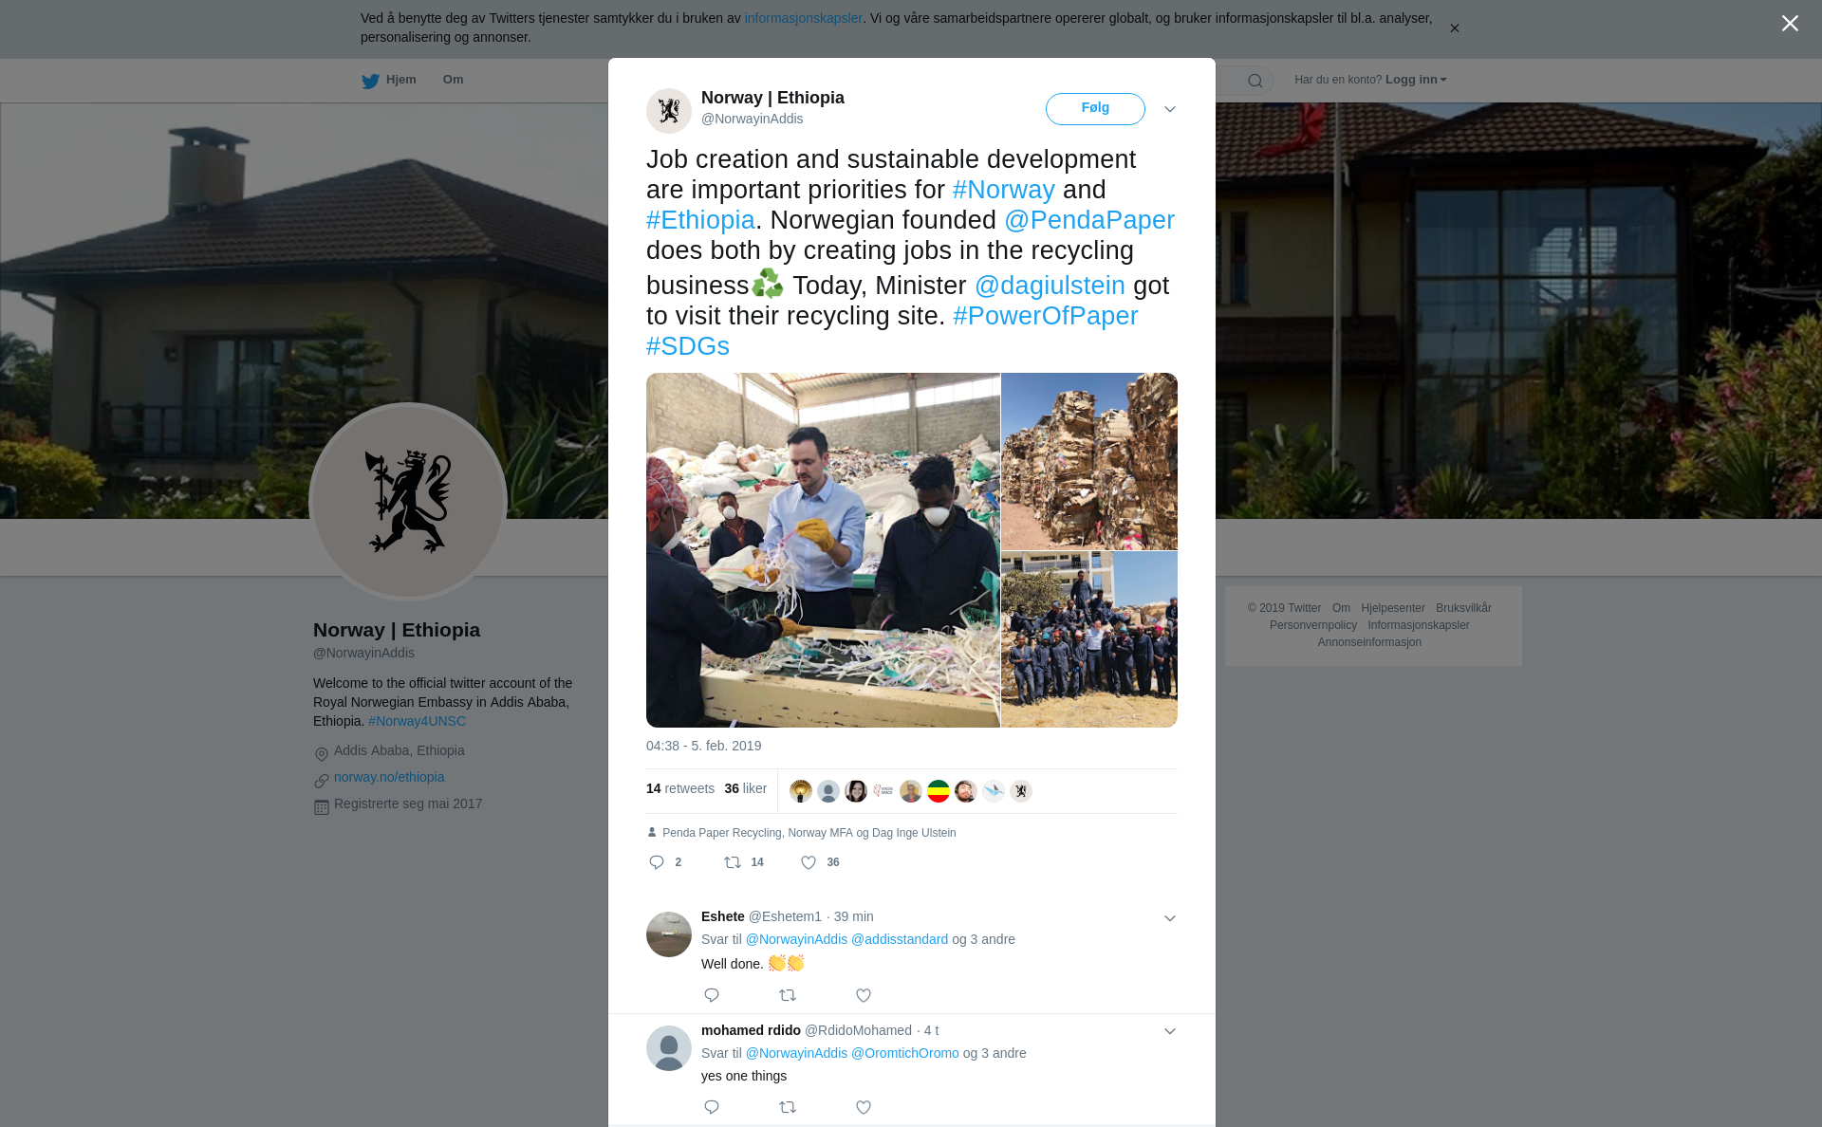Viewport: 1822px width, 1127px height.
Task: Open the Om menu item
Action: (x=453, y=80)
